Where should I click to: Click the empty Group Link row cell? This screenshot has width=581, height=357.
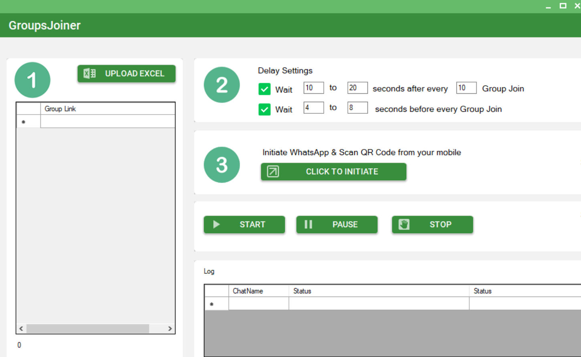tap(107, 121)
